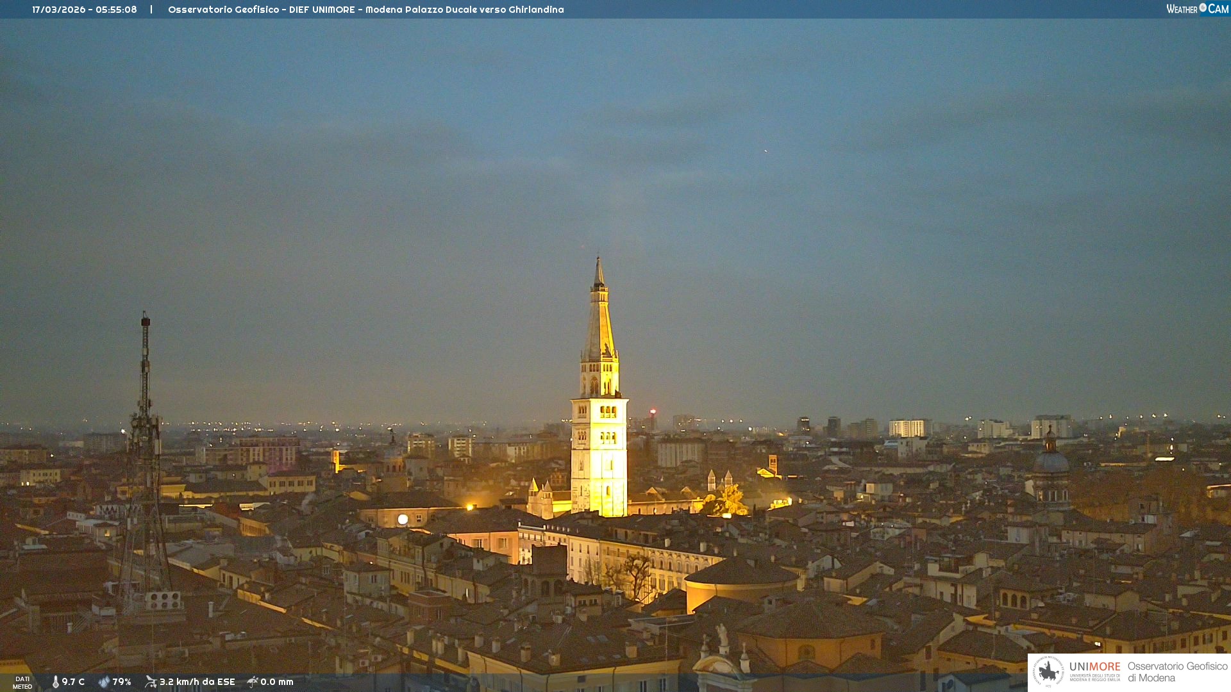Image resolution: width=1231 pixels, height=692 pixels.
Task: Click the humidity water drops icon
Action: [x=104, y=682]
